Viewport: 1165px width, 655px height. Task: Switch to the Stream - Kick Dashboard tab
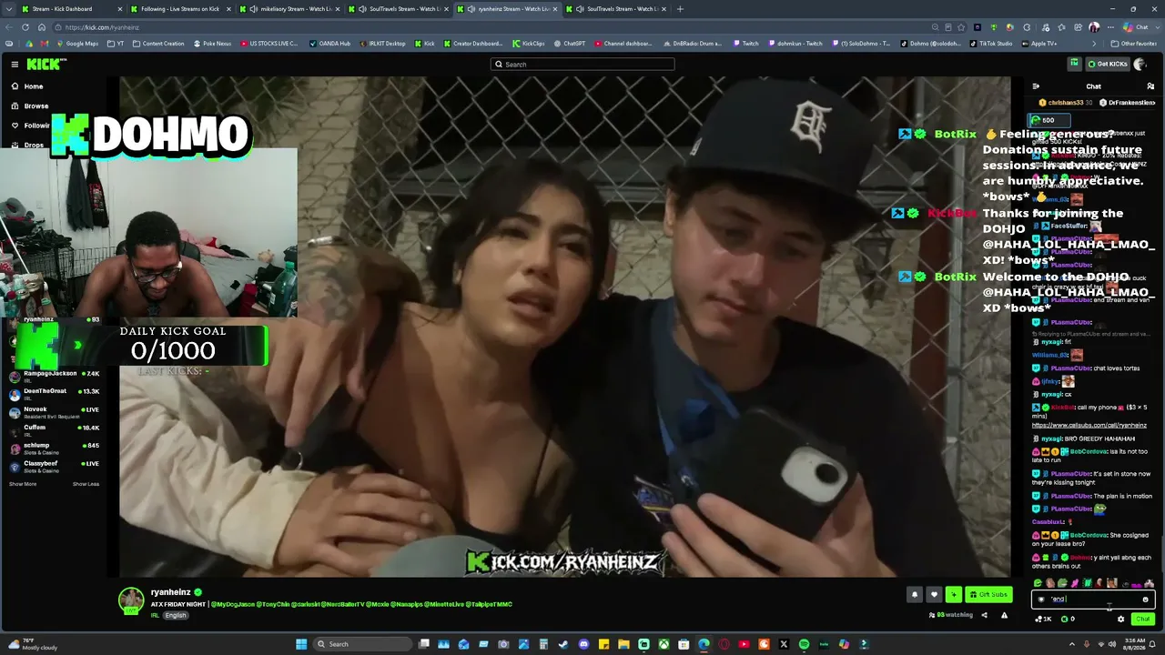tap(70, 9)
